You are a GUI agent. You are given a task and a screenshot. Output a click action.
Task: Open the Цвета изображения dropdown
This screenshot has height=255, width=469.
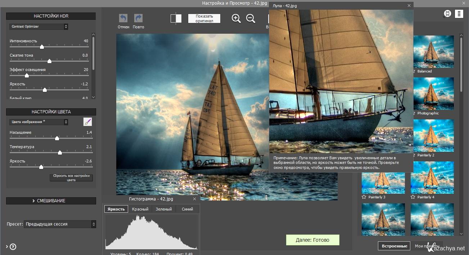click(x=39, y=122)
